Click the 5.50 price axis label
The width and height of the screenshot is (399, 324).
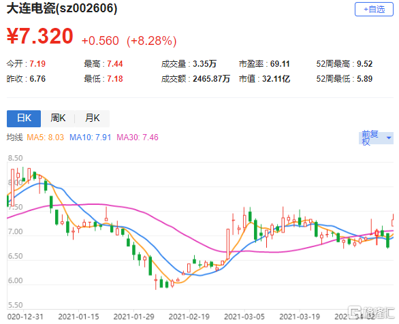pyautogui.click(x=15, y=305)
